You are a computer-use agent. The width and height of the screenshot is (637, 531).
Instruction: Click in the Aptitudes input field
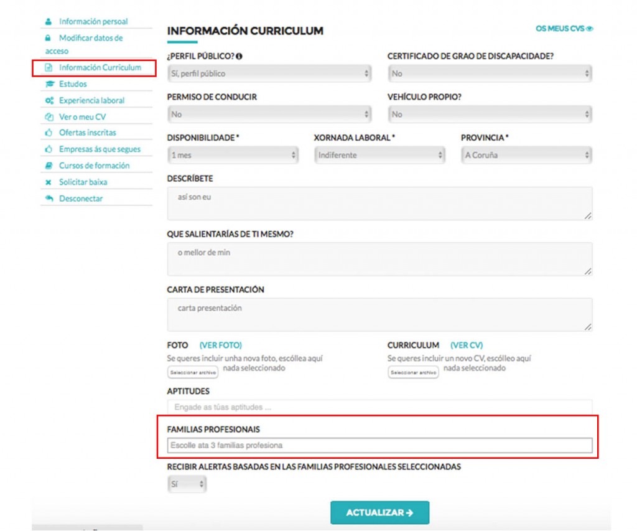click(379, 407)
